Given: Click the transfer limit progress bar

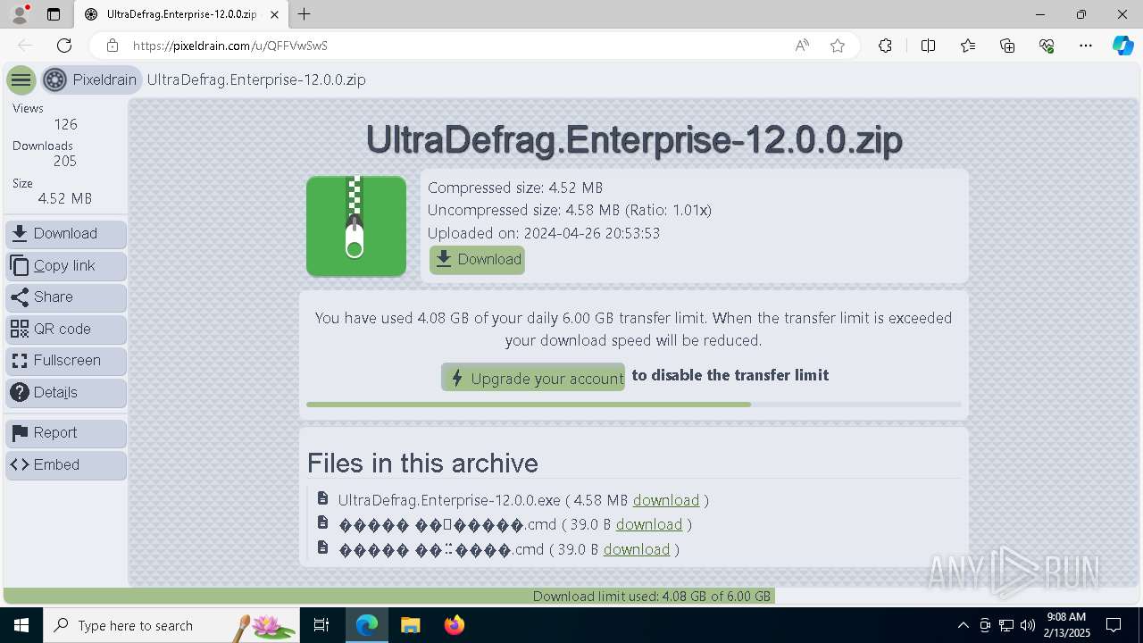Looking at the screenshot, I should point(634,405).
